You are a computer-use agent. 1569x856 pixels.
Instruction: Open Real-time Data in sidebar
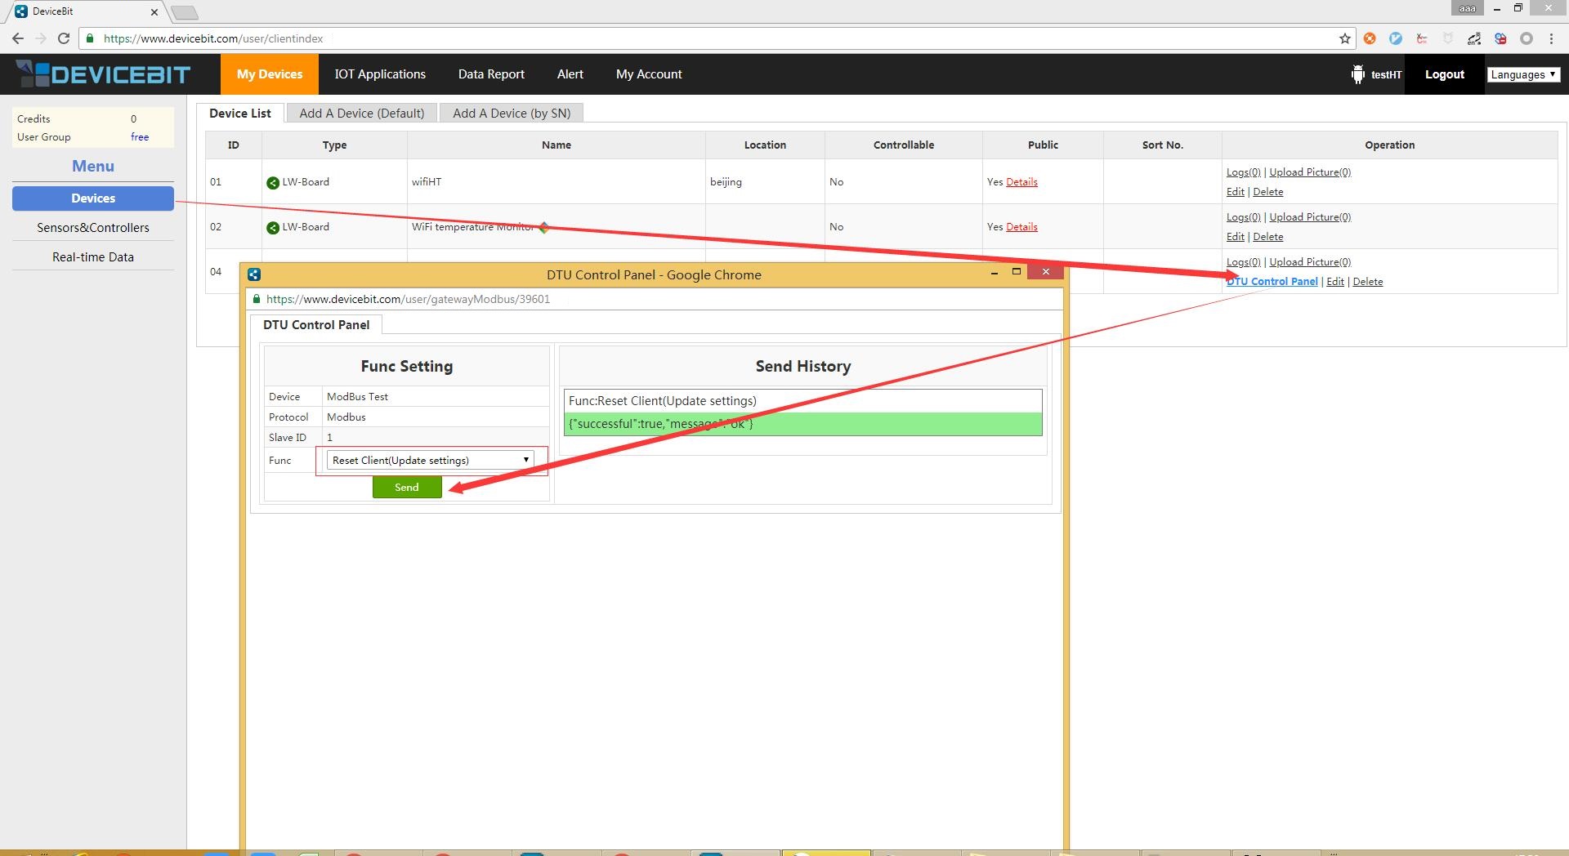pos(93,257)
